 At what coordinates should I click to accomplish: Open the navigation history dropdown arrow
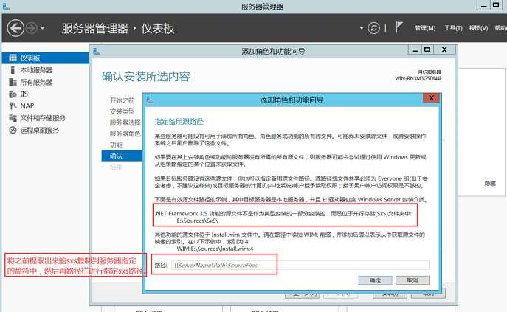[x=42, y=28]
